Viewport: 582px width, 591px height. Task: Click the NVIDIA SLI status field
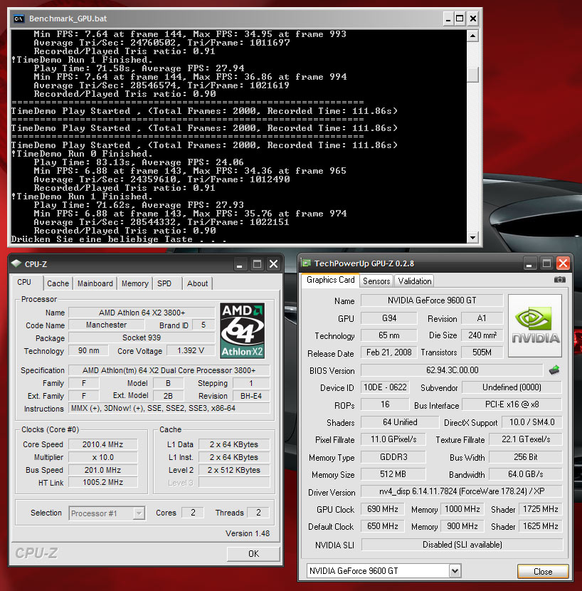[x=462, y=545]
